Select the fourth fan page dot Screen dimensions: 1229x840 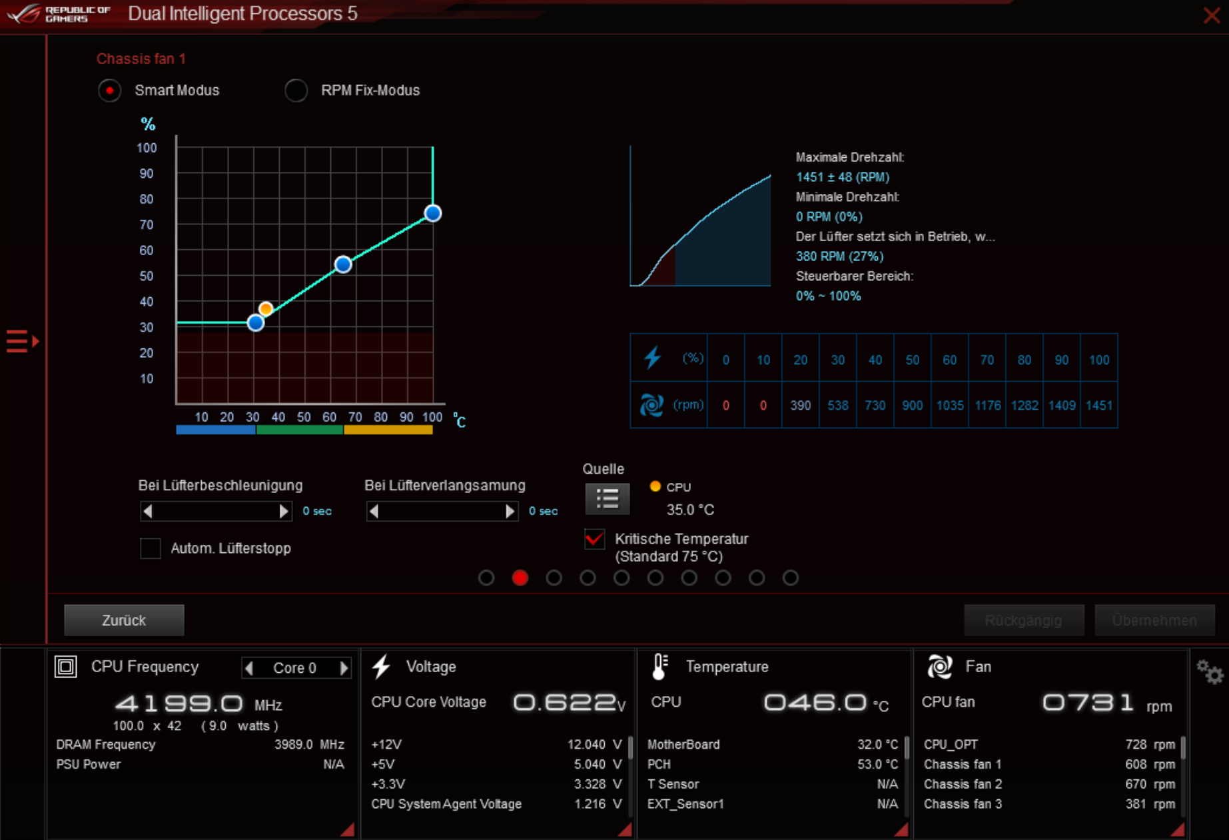pos(588,578)
